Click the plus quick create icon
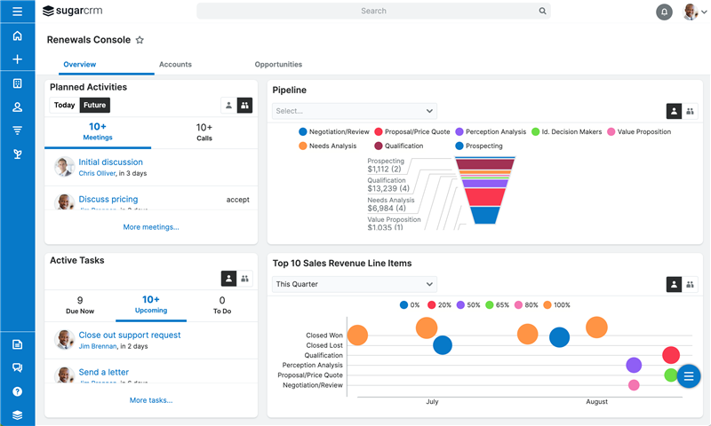This screenshot has width=711, height=426. pyautogui.click(x=17, y=59)
